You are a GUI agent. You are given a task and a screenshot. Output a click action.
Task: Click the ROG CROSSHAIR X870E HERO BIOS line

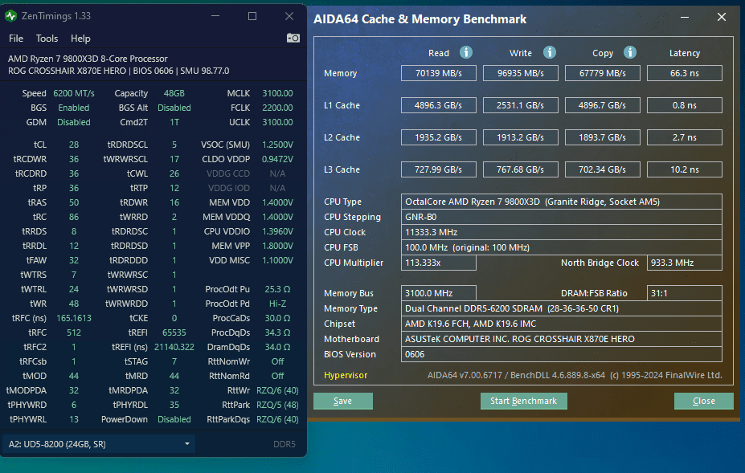click(x=118, y=71)
